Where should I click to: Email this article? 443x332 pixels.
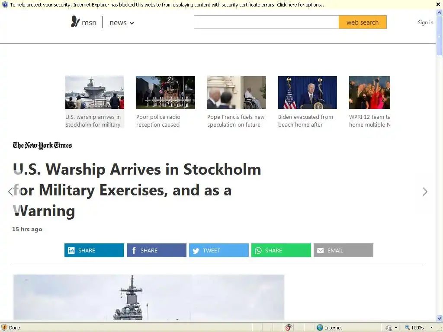[343, 250]
